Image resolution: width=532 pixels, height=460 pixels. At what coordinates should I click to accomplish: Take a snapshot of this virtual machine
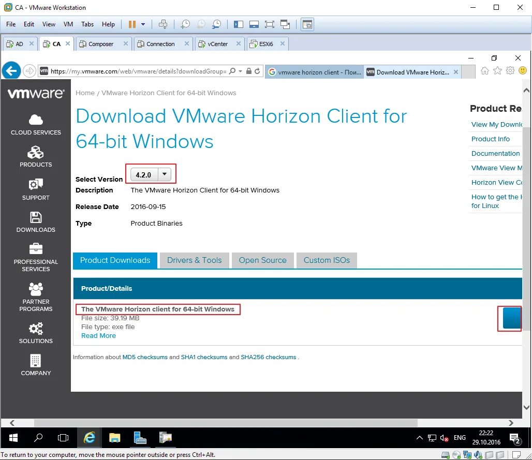185,24
